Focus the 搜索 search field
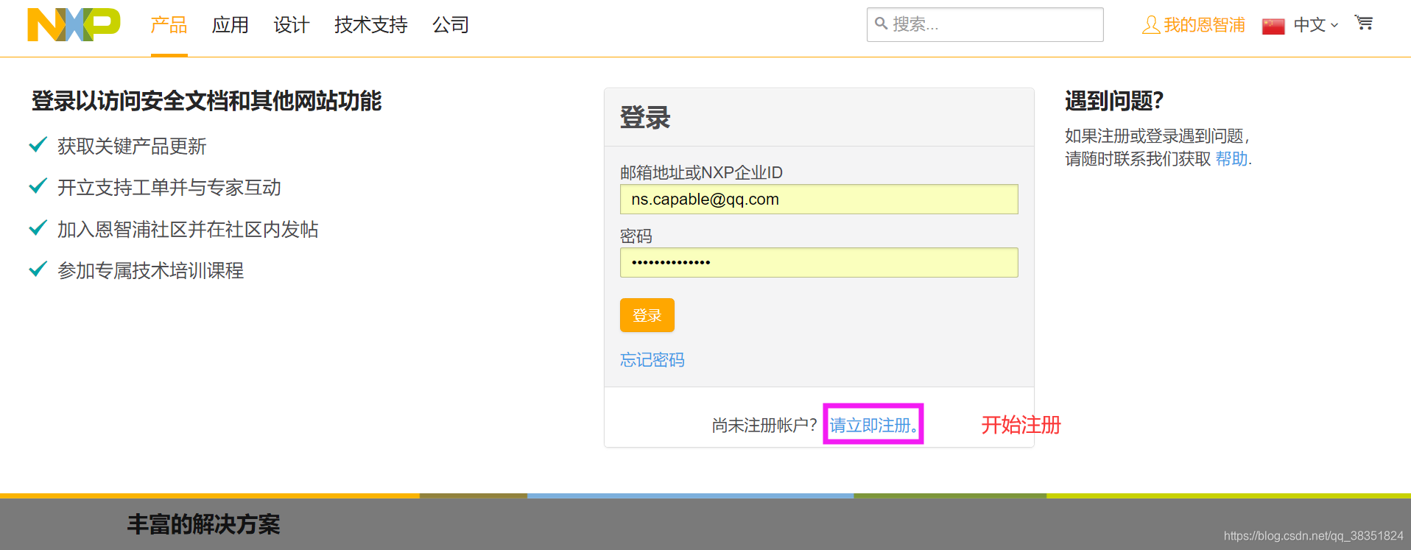This screenshot has width=1411, height=550. [985, 24]
